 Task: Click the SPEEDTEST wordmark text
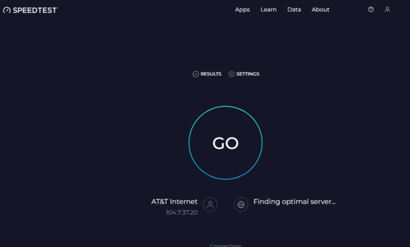pyautogui.click(x=35, y=10)
